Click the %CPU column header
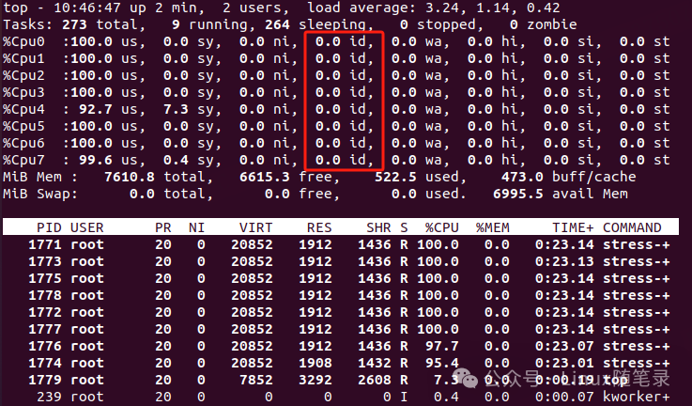 442,227
